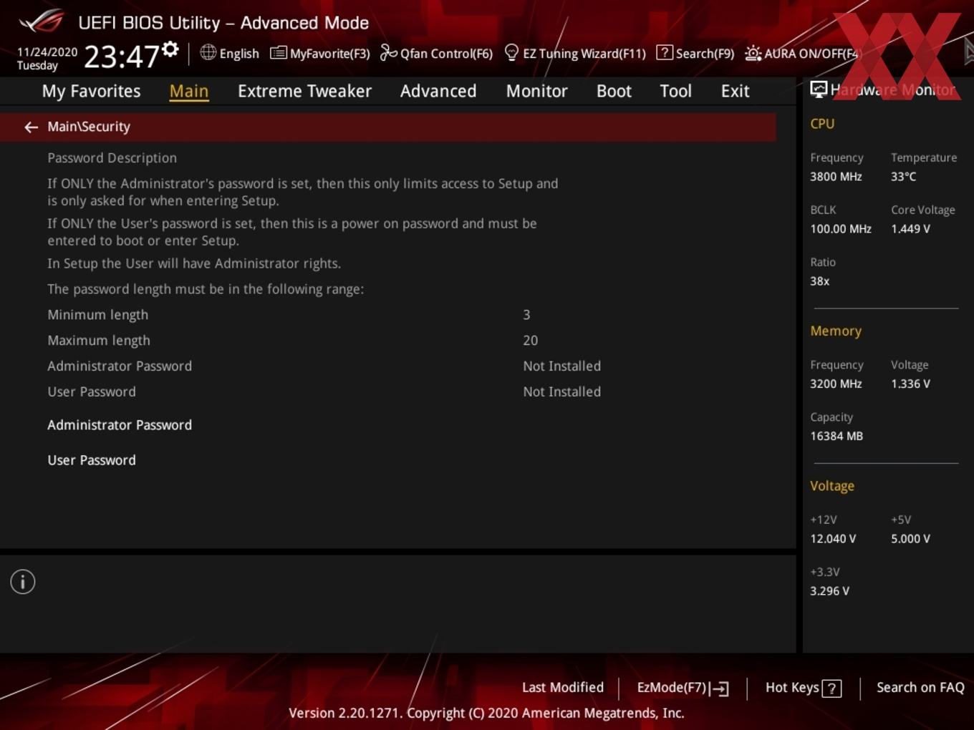
Task: Click the globe language icon
Action: point(208,52)
